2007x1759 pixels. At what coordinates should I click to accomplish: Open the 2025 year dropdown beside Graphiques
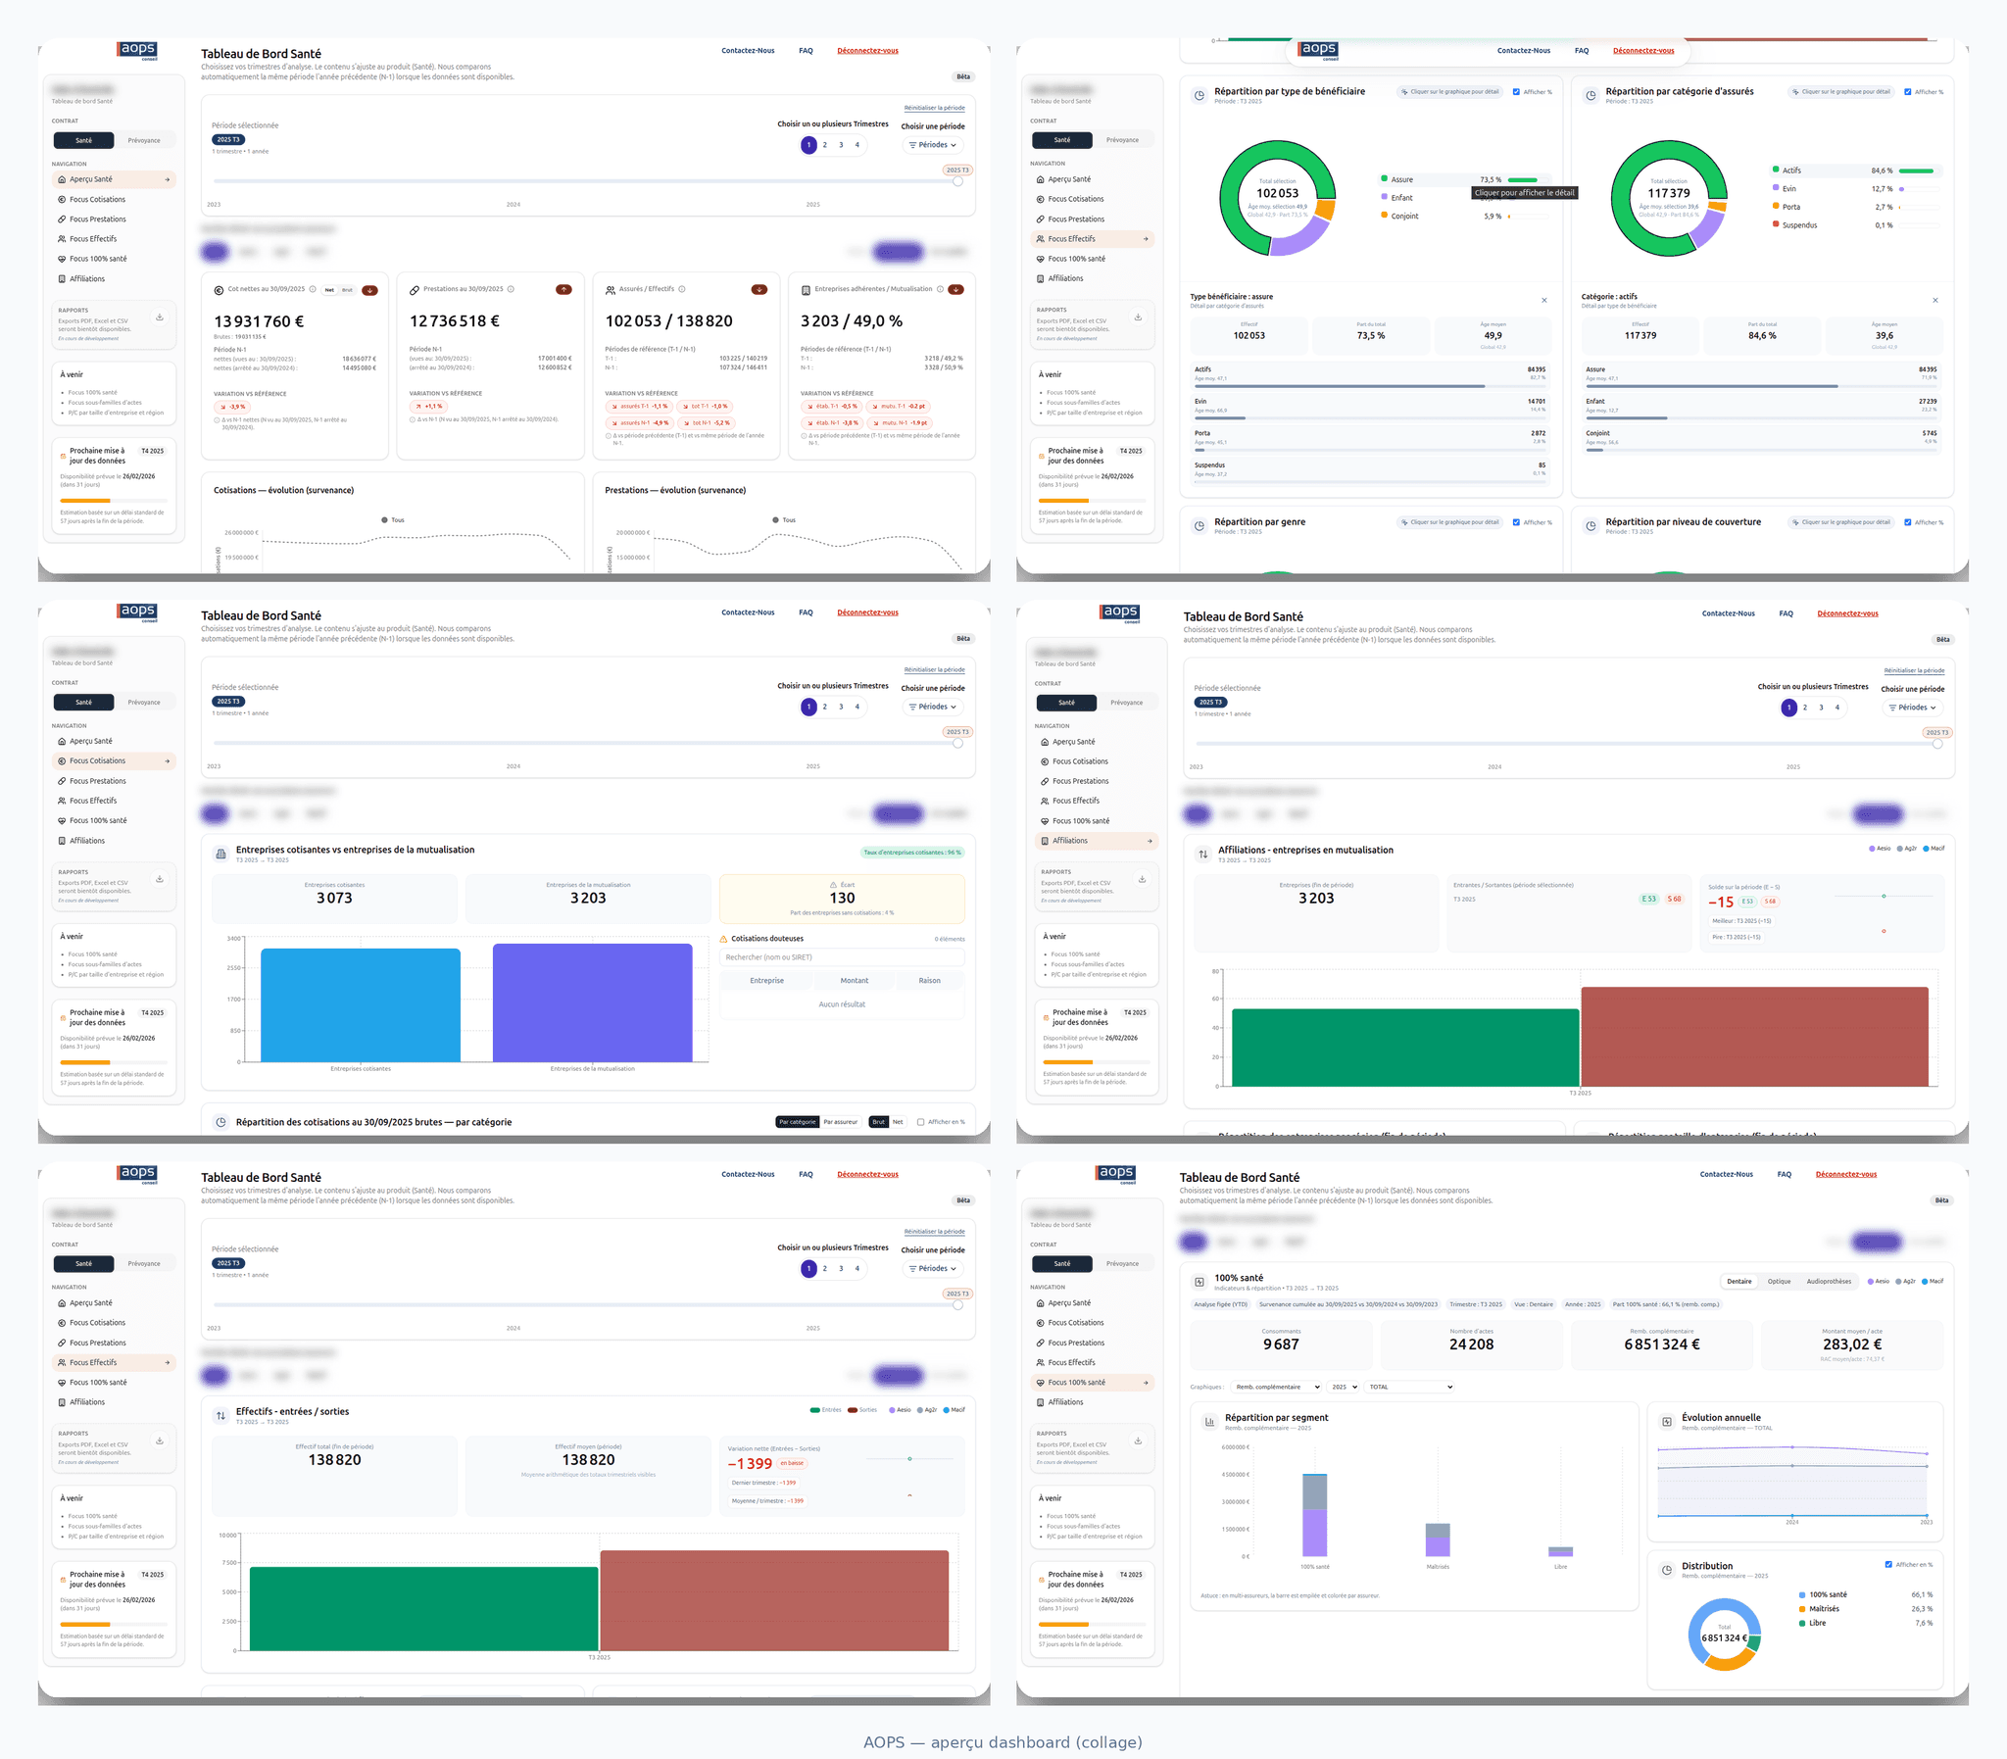tap(1344, 1387)
